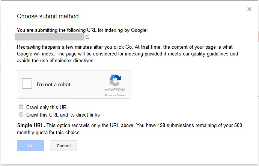Click the reCAPTCHA wordmark under the logo
Viewport: 259px width, 166px height.
(115, 90)
